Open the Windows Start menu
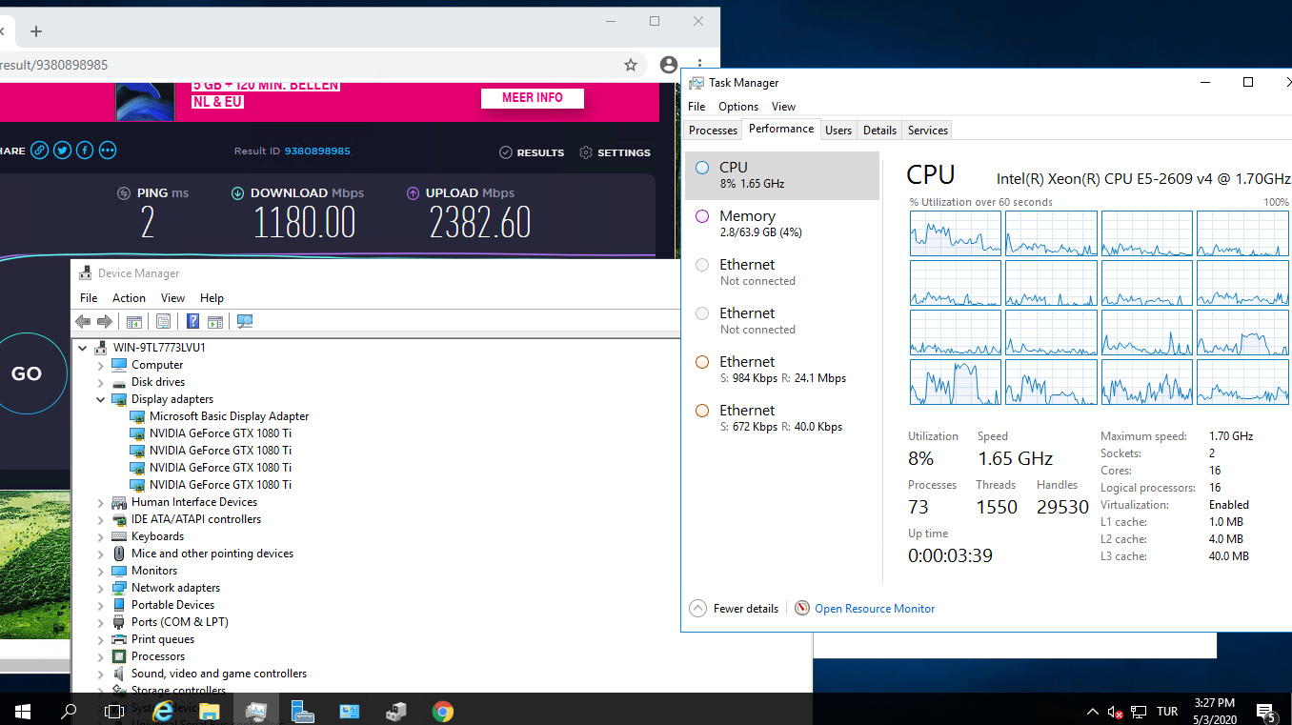1292x725 pixels. click(x=23, y=711)
